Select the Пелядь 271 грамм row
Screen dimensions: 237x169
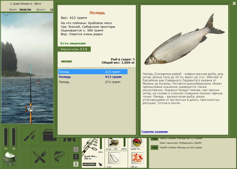click(93, 82)
